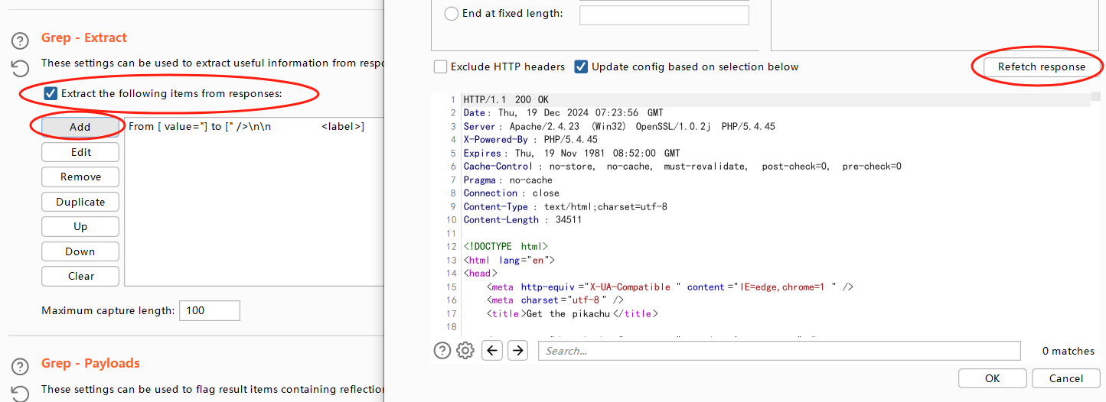Image resolution: width=1106 pixels, height=402 pixels.
Task: Confirm the dialog with OK
Action: coord(992,378)
